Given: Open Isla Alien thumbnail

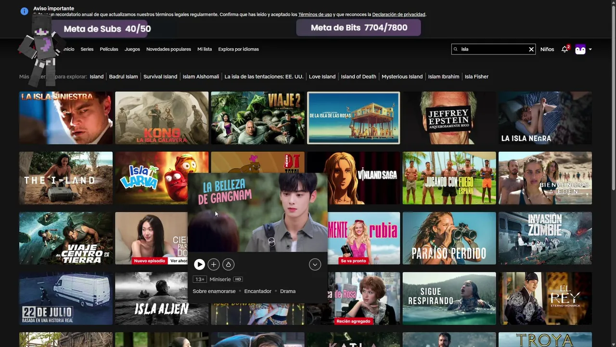Looking at the screenshot, I should [x=152, y=298].
